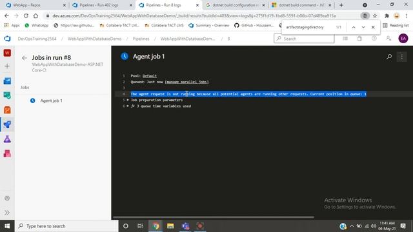Image resolution: width=413 pixels, height=232 pixels.
Task: Select queue position message log line
Action: point(248,94)
